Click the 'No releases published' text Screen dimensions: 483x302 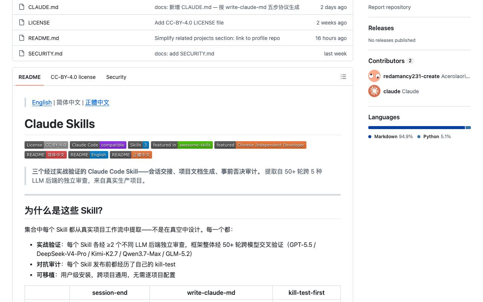pyautogui.click(x=392, y=40)
